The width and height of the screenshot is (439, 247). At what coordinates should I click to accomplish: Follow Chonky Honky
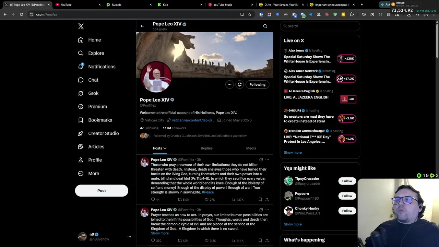[347, 211]
